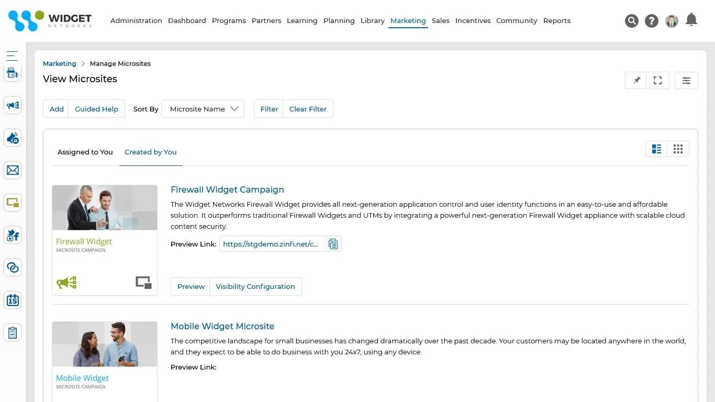715x402 pixels.
Task: Pin the View Microsites page using the pin icon
Action: point(636,80)
